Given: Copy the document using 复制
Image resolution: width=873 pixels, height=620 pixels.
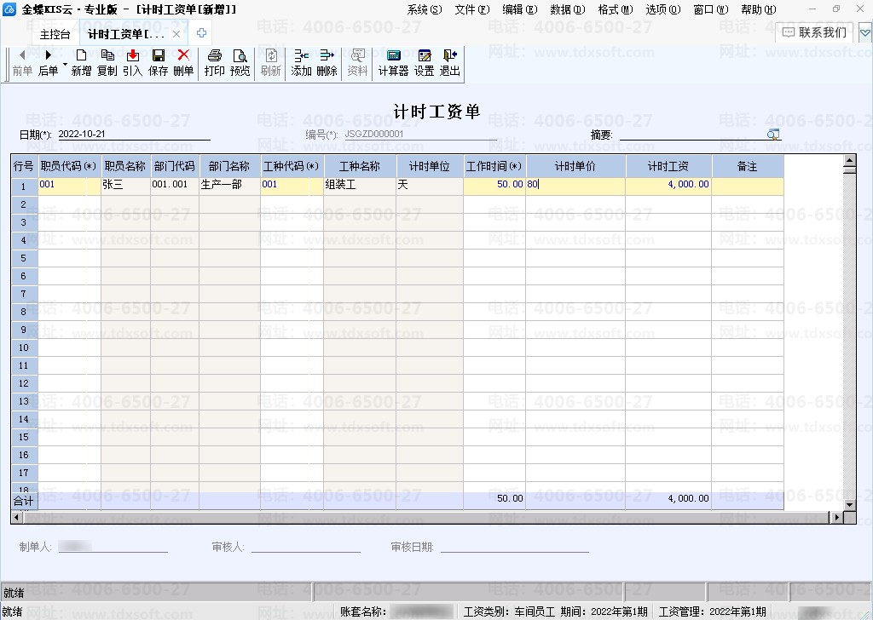Looking at the screenshot, I should click(107, 63).
